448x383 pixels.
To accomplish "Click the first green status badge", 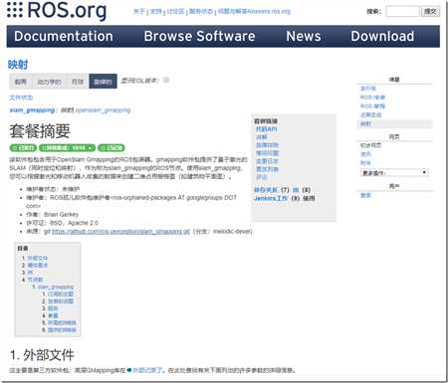I will pos(23,148).
